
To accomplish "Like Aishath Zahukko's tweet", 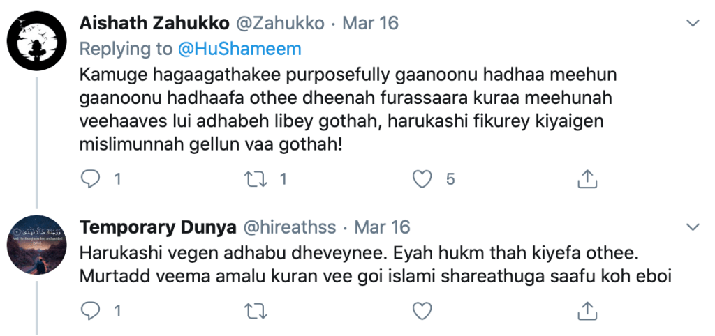I will click(x=421, y=179).
